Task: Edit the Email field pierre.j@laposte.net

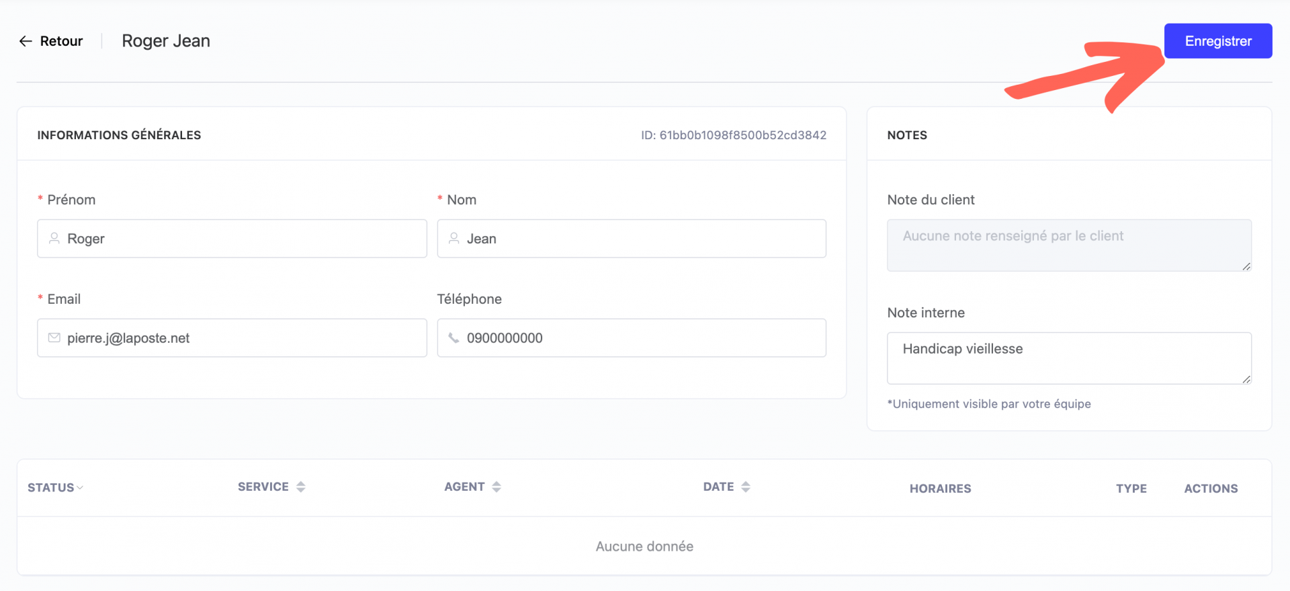Action: [232, 338]
